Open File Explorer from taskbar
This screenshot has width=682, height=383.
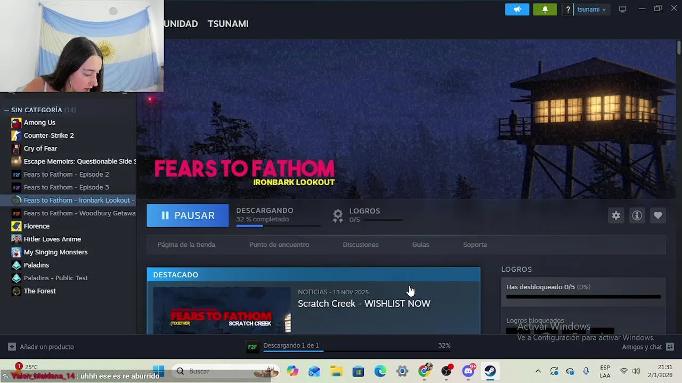(336, 371)
